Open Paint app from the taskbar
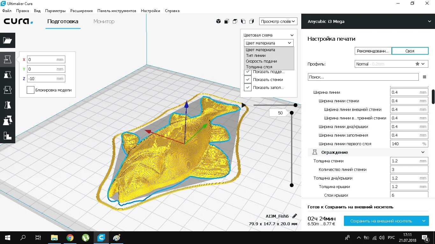 [x=117, y=237]
